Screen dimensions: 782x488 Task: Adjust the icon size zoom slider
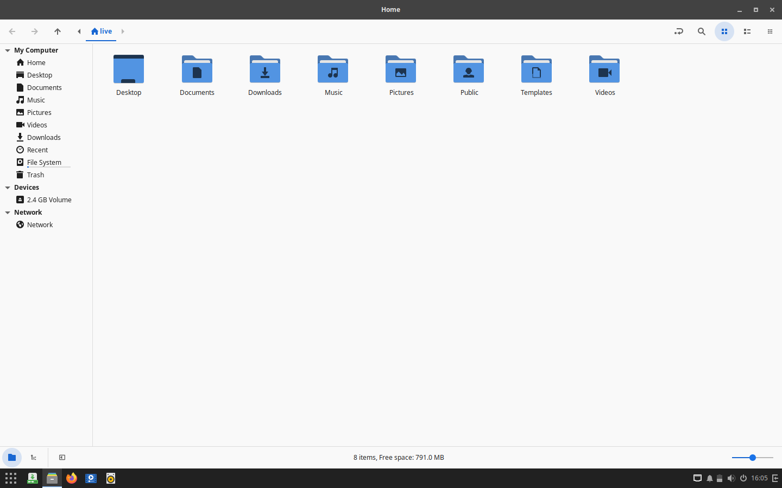(x=752, y=458)
